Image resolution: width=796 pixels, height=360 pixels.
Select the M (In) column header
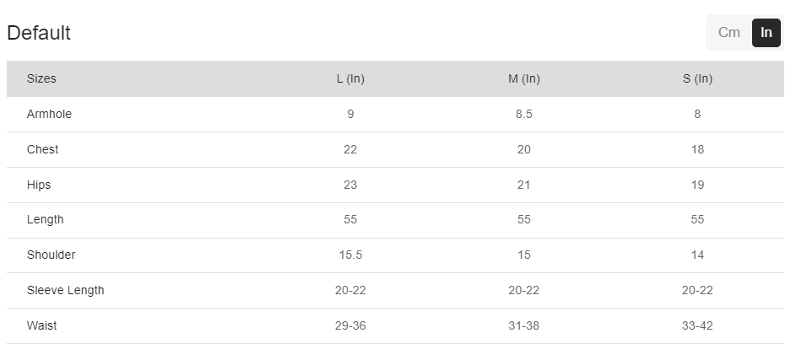click(x=523, y=78)
